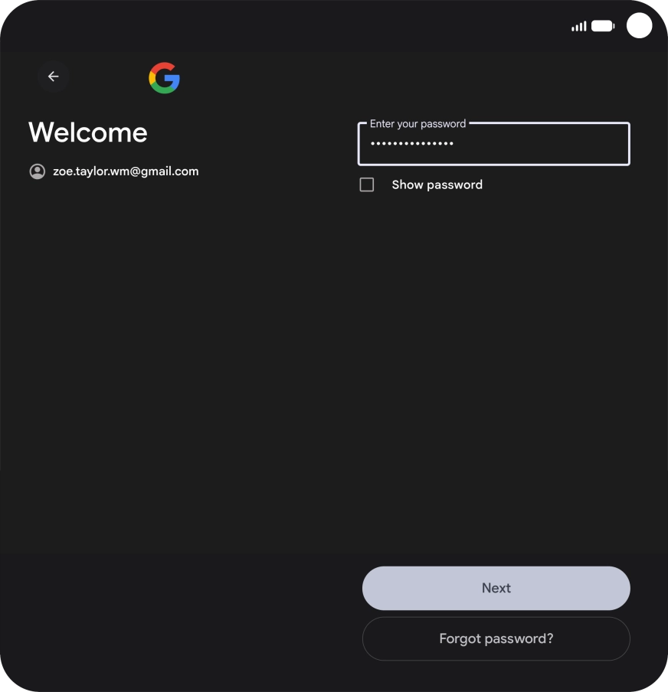The height and width of the screenshot is (692, 668).
Task: Click the masked password dots
Action: point(412,143)
